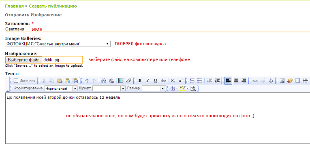The width and height of the screenshot is (310, 148).
Task: Insert an anchor with anchor icon
Action: [x=271, y=80]
